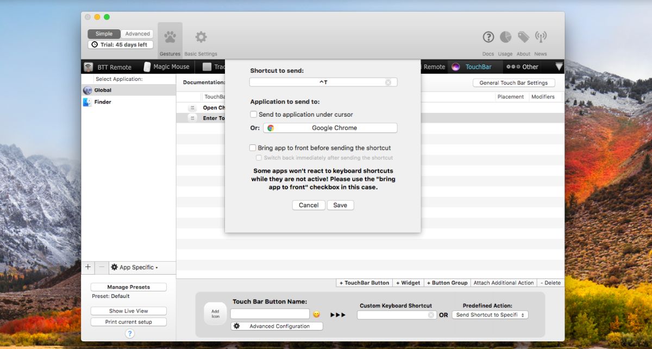Focus the Touch Bar Button Name field
Viewport: 652px width, 349px height.
(x=270, y=314)
